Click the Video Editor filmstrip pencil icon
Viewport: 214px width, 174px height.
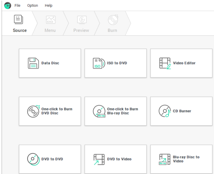[165, 63]
